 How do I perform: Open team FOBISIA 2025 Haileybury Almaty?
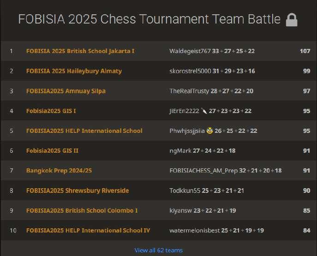(74, 71)
